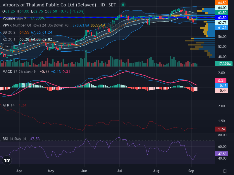Select the BB 20 2 indicator legend

point(9,32)
